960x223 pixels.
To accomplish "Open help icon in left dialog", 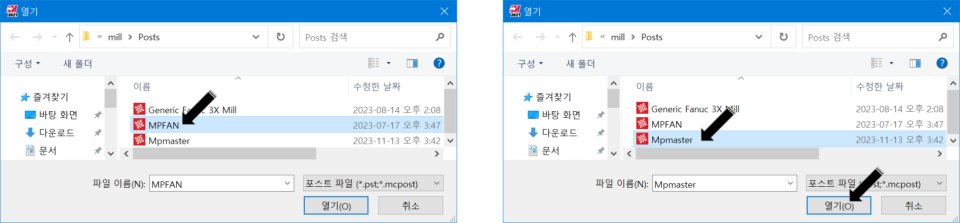I will [x=439, y=63].
